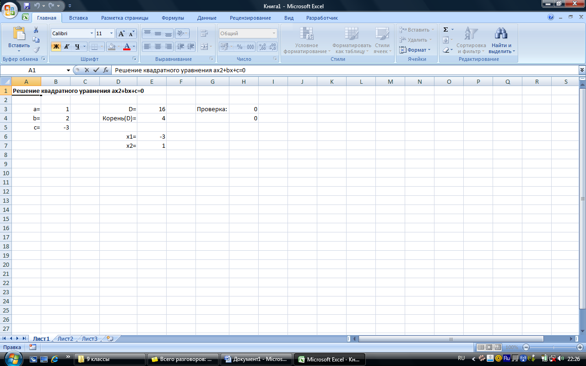Switch to the Разметка страницы tab
The height and width of the screenshot is (366, 586).
pos(125,18)
